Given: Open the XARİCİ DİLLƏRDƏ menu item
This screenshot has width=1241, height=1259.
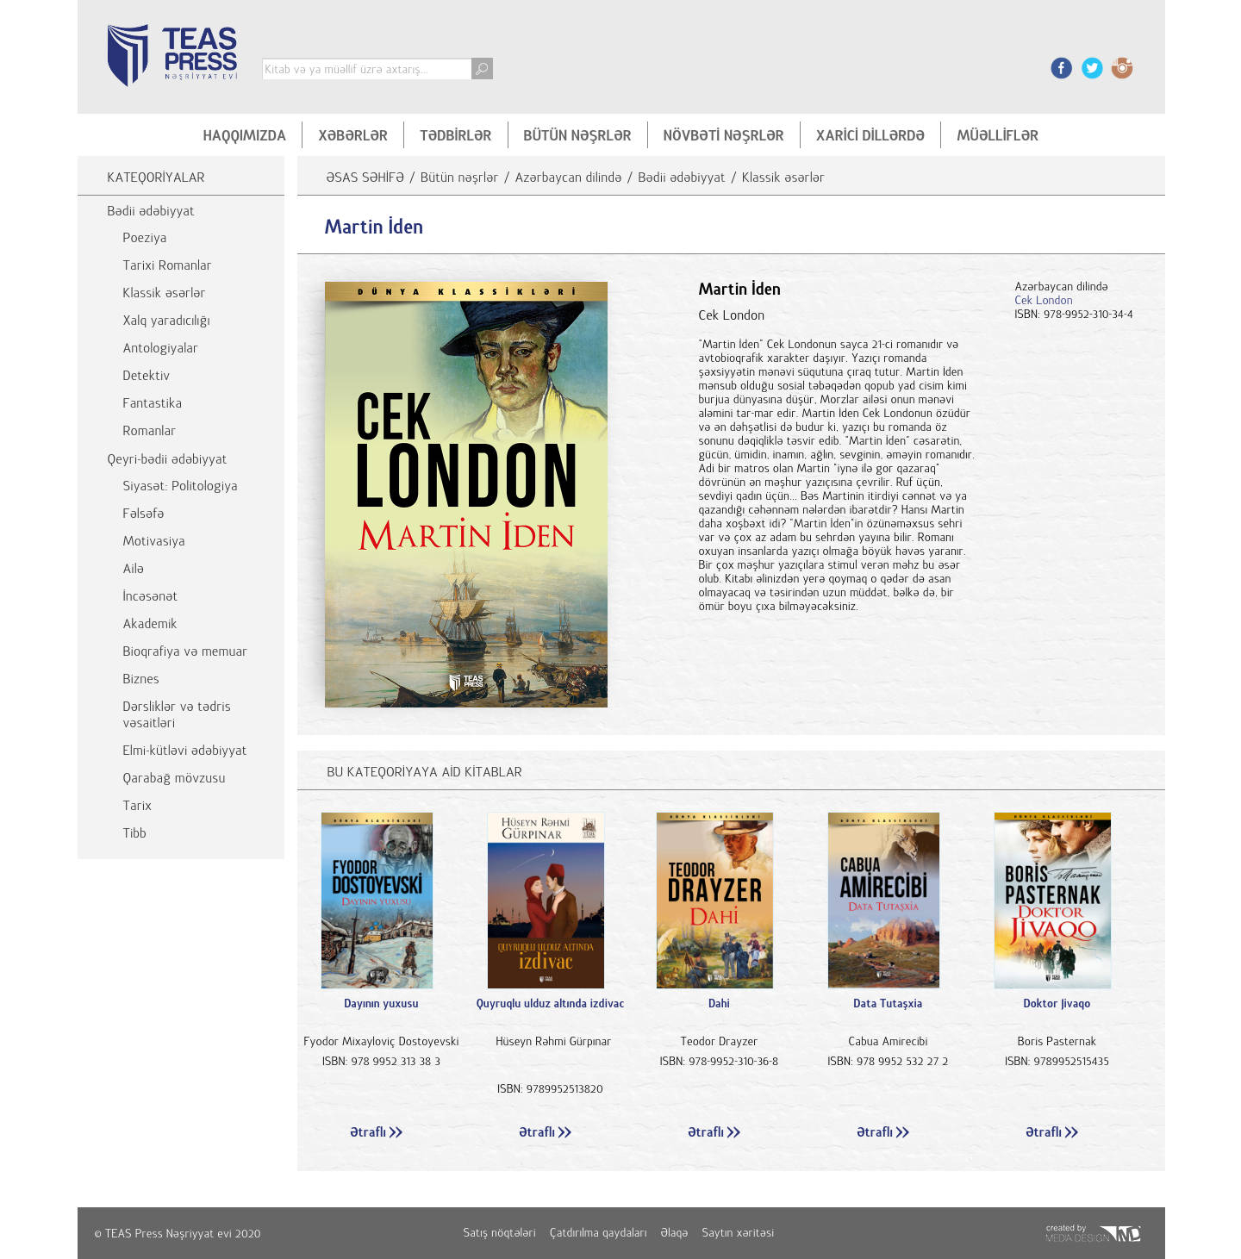Looking at the screenshot, I should [870, 135].
